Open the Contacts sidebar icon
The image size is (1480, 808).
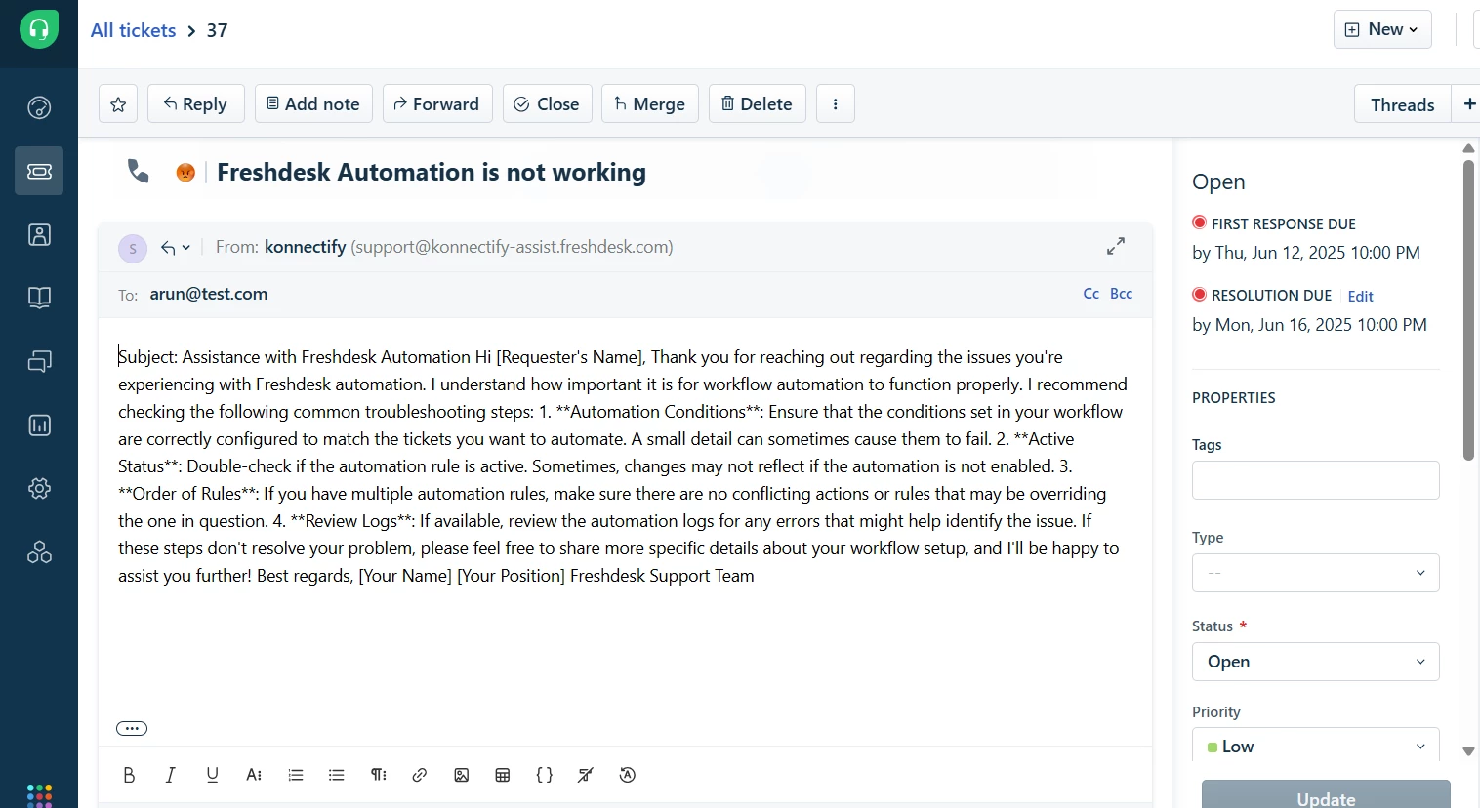pyautogui.click(x=39, y=234)
